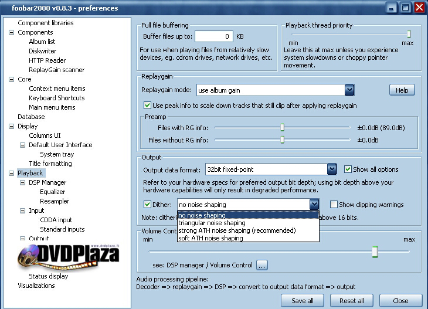The image size is (428, 309).
Task: Open the Output data format dropdown
Action: click(332, 169)
